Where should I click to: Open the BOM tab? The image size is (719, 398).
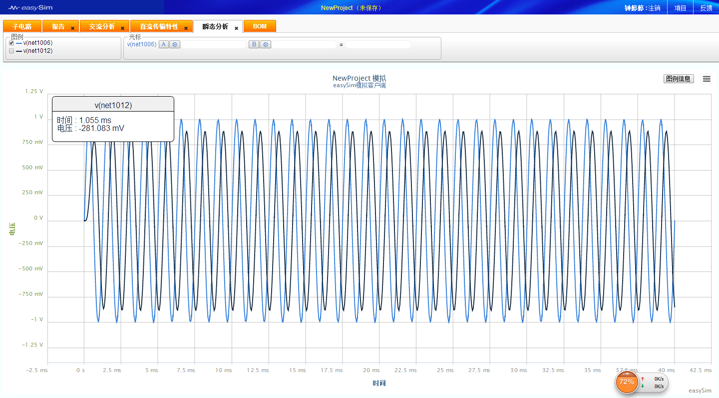click(x=260, y=26)
